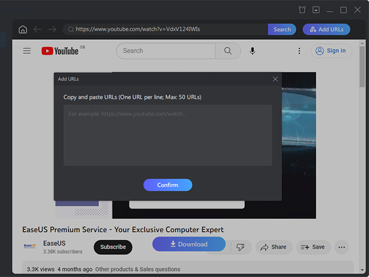The height and width of the screenshot is (277, 369).
Task: Click the home icon in browser toolbar
Action: 23,29
